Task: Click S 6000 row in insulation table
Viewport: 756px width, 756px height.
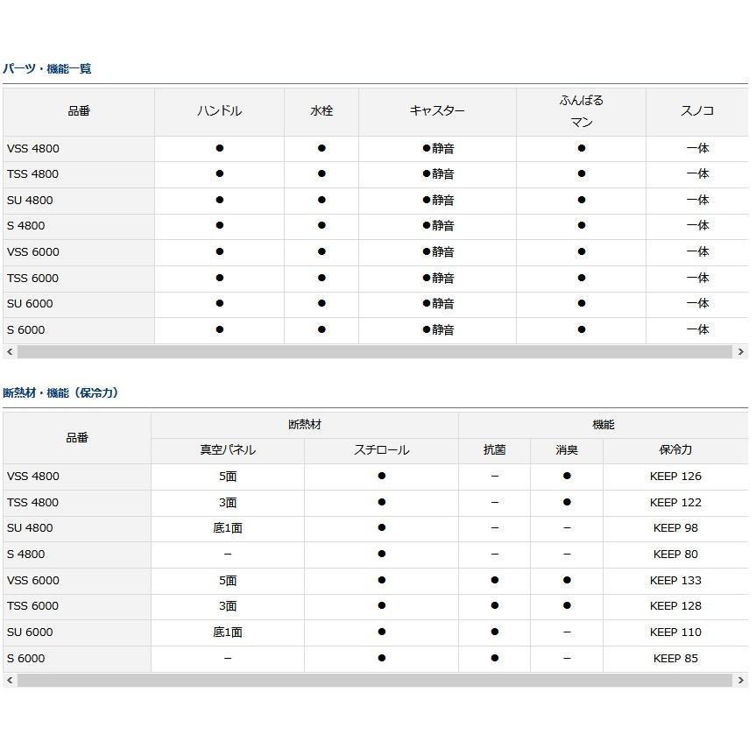Action: pyautogui.click(x=375, y=659)
